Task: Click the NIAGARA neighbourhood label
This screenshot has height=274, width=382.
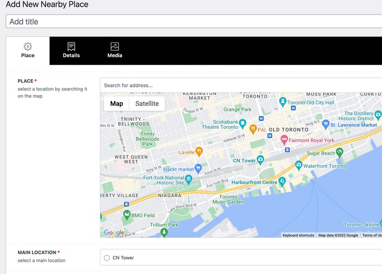Action: click(170, 195)
